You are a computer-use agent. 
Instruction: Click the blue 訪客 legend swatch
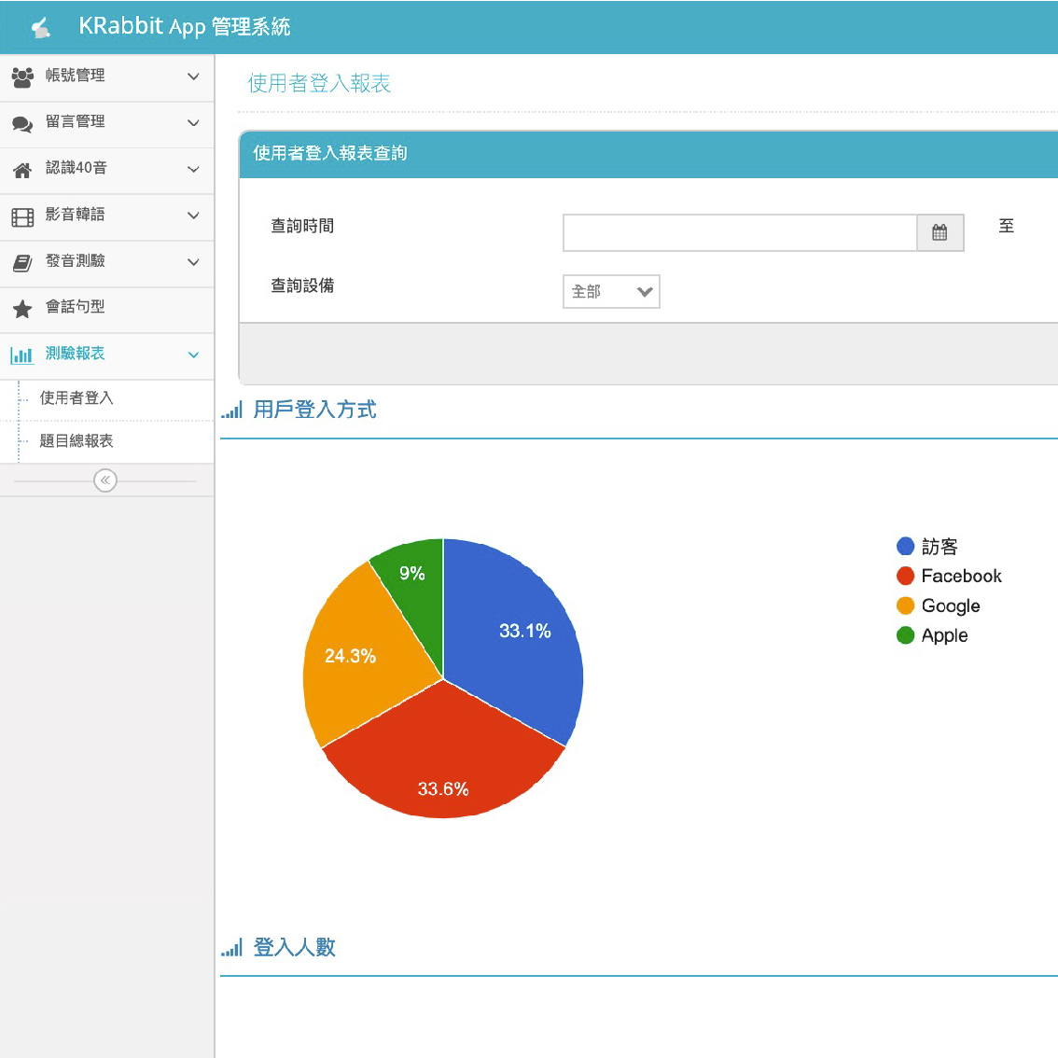click(906, 546)
